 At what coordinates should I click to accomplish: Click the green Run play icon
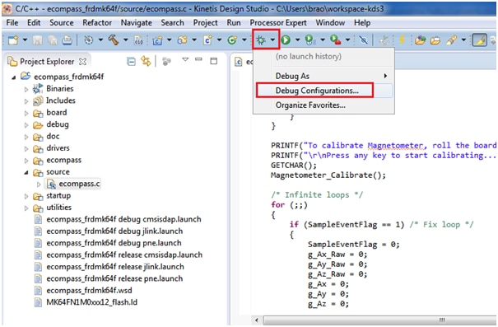tap(286, 40)
